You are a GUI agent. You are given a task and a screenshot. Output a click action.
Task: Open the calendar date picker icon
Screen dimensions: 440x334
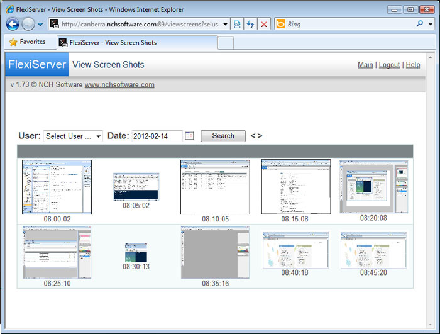tap(189, 136)
